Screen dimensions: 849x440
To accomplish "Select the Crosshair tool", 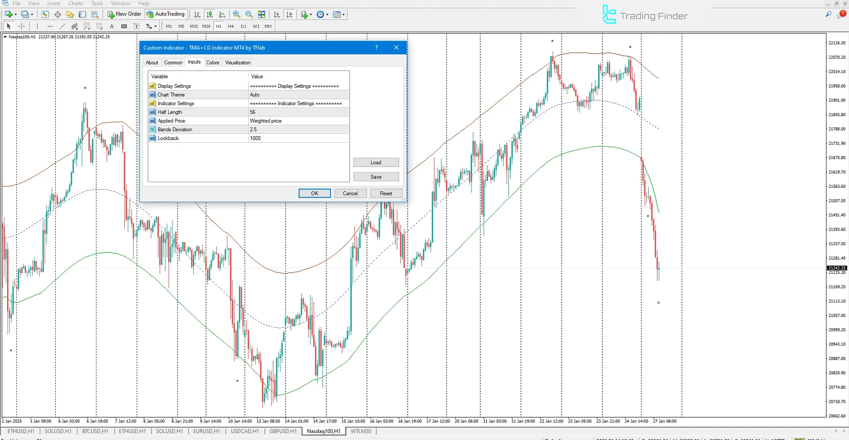I will (21, 26).
